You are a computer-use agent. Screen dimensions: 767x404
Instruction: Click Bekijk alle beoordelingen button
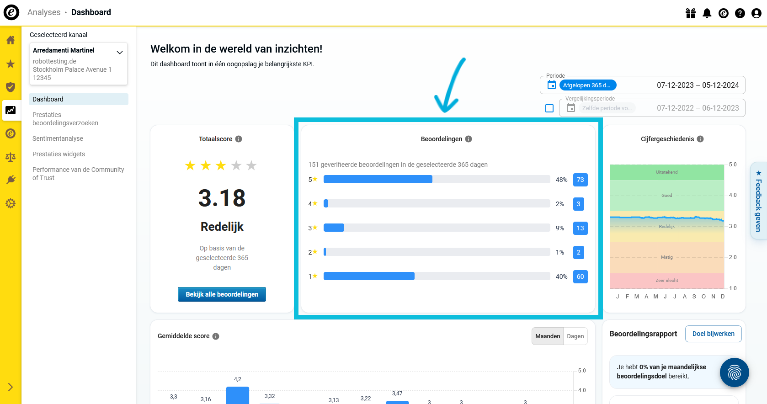[222, 294]
